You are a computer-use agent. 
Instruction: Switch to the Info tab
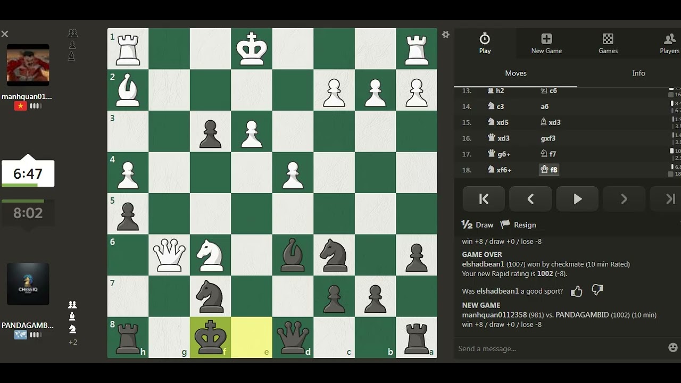click(638, 73)
